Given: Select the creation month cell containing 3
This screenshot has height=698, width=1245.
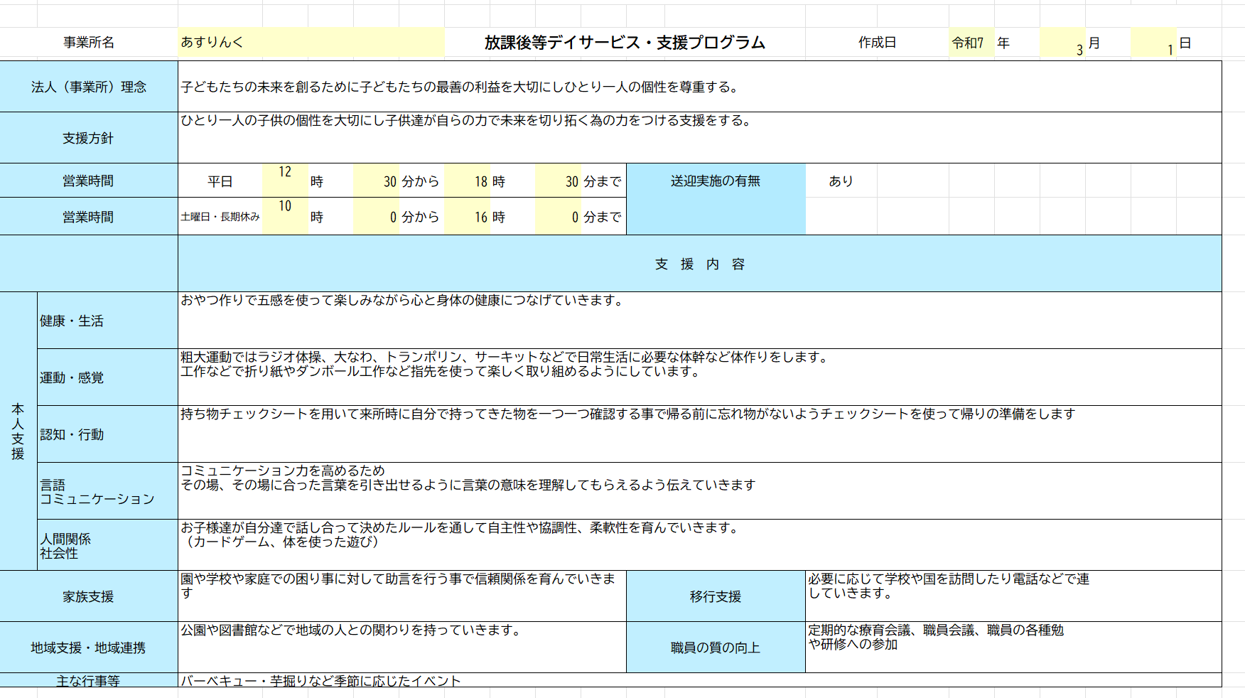Looking at the screenshot, I should click(x=1062, y=44).
